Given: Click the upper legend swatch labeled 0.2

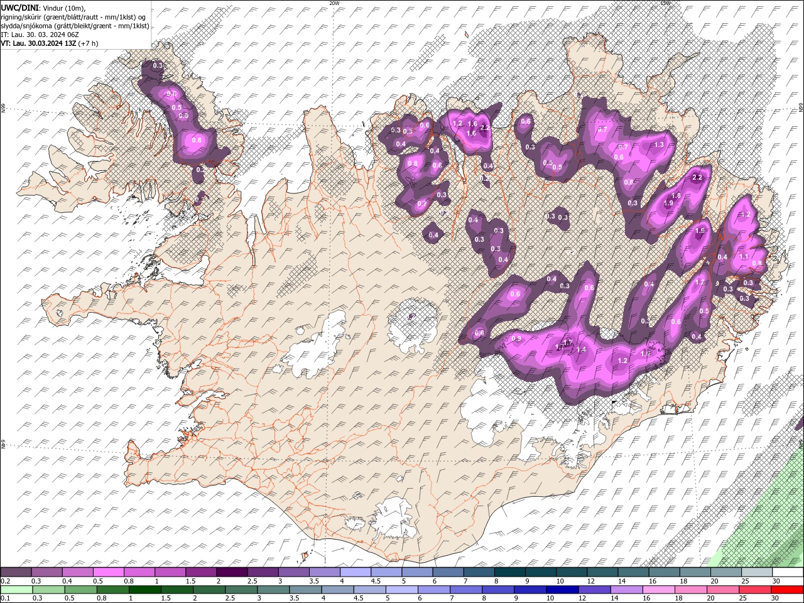Looking at the screenshot, I should 16,572.
